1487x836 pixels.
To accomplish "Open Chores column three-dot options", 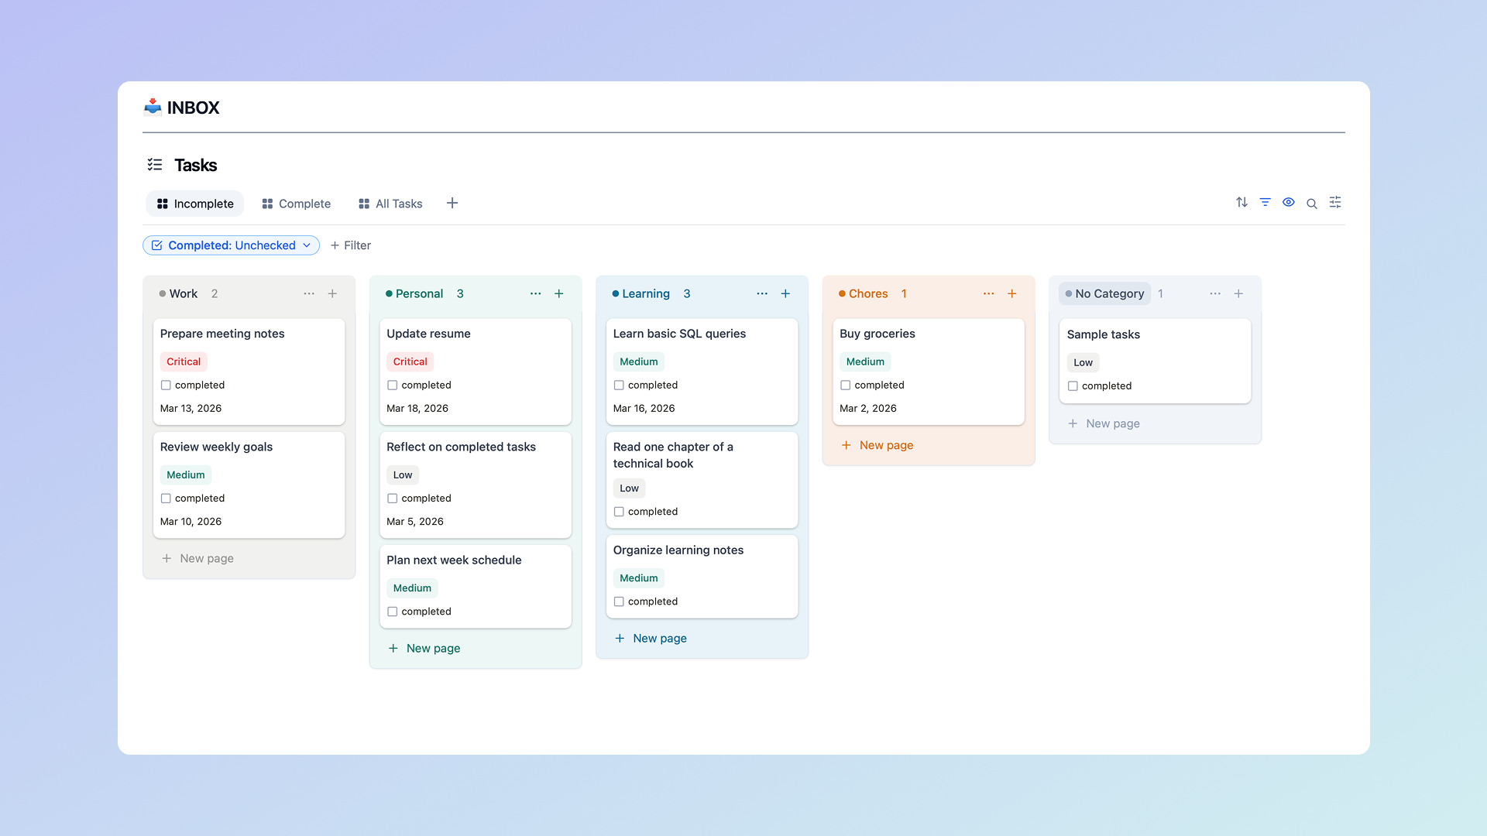I will [988, 293].
